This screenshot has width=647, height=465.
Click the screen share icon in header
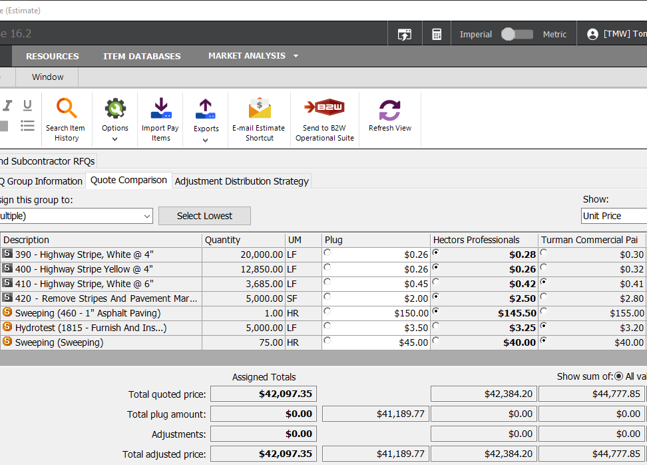tap(405, 34)
